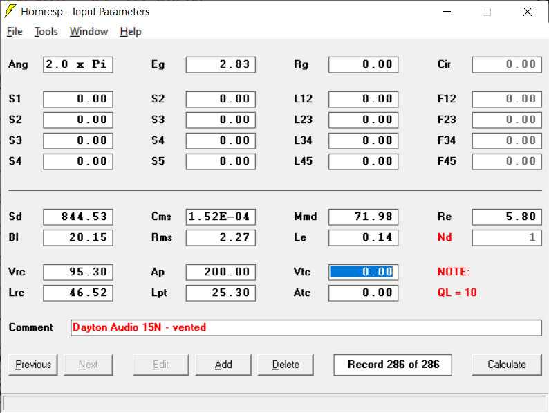
Task: Click the Vrc label
Action: tap(17, 272)
